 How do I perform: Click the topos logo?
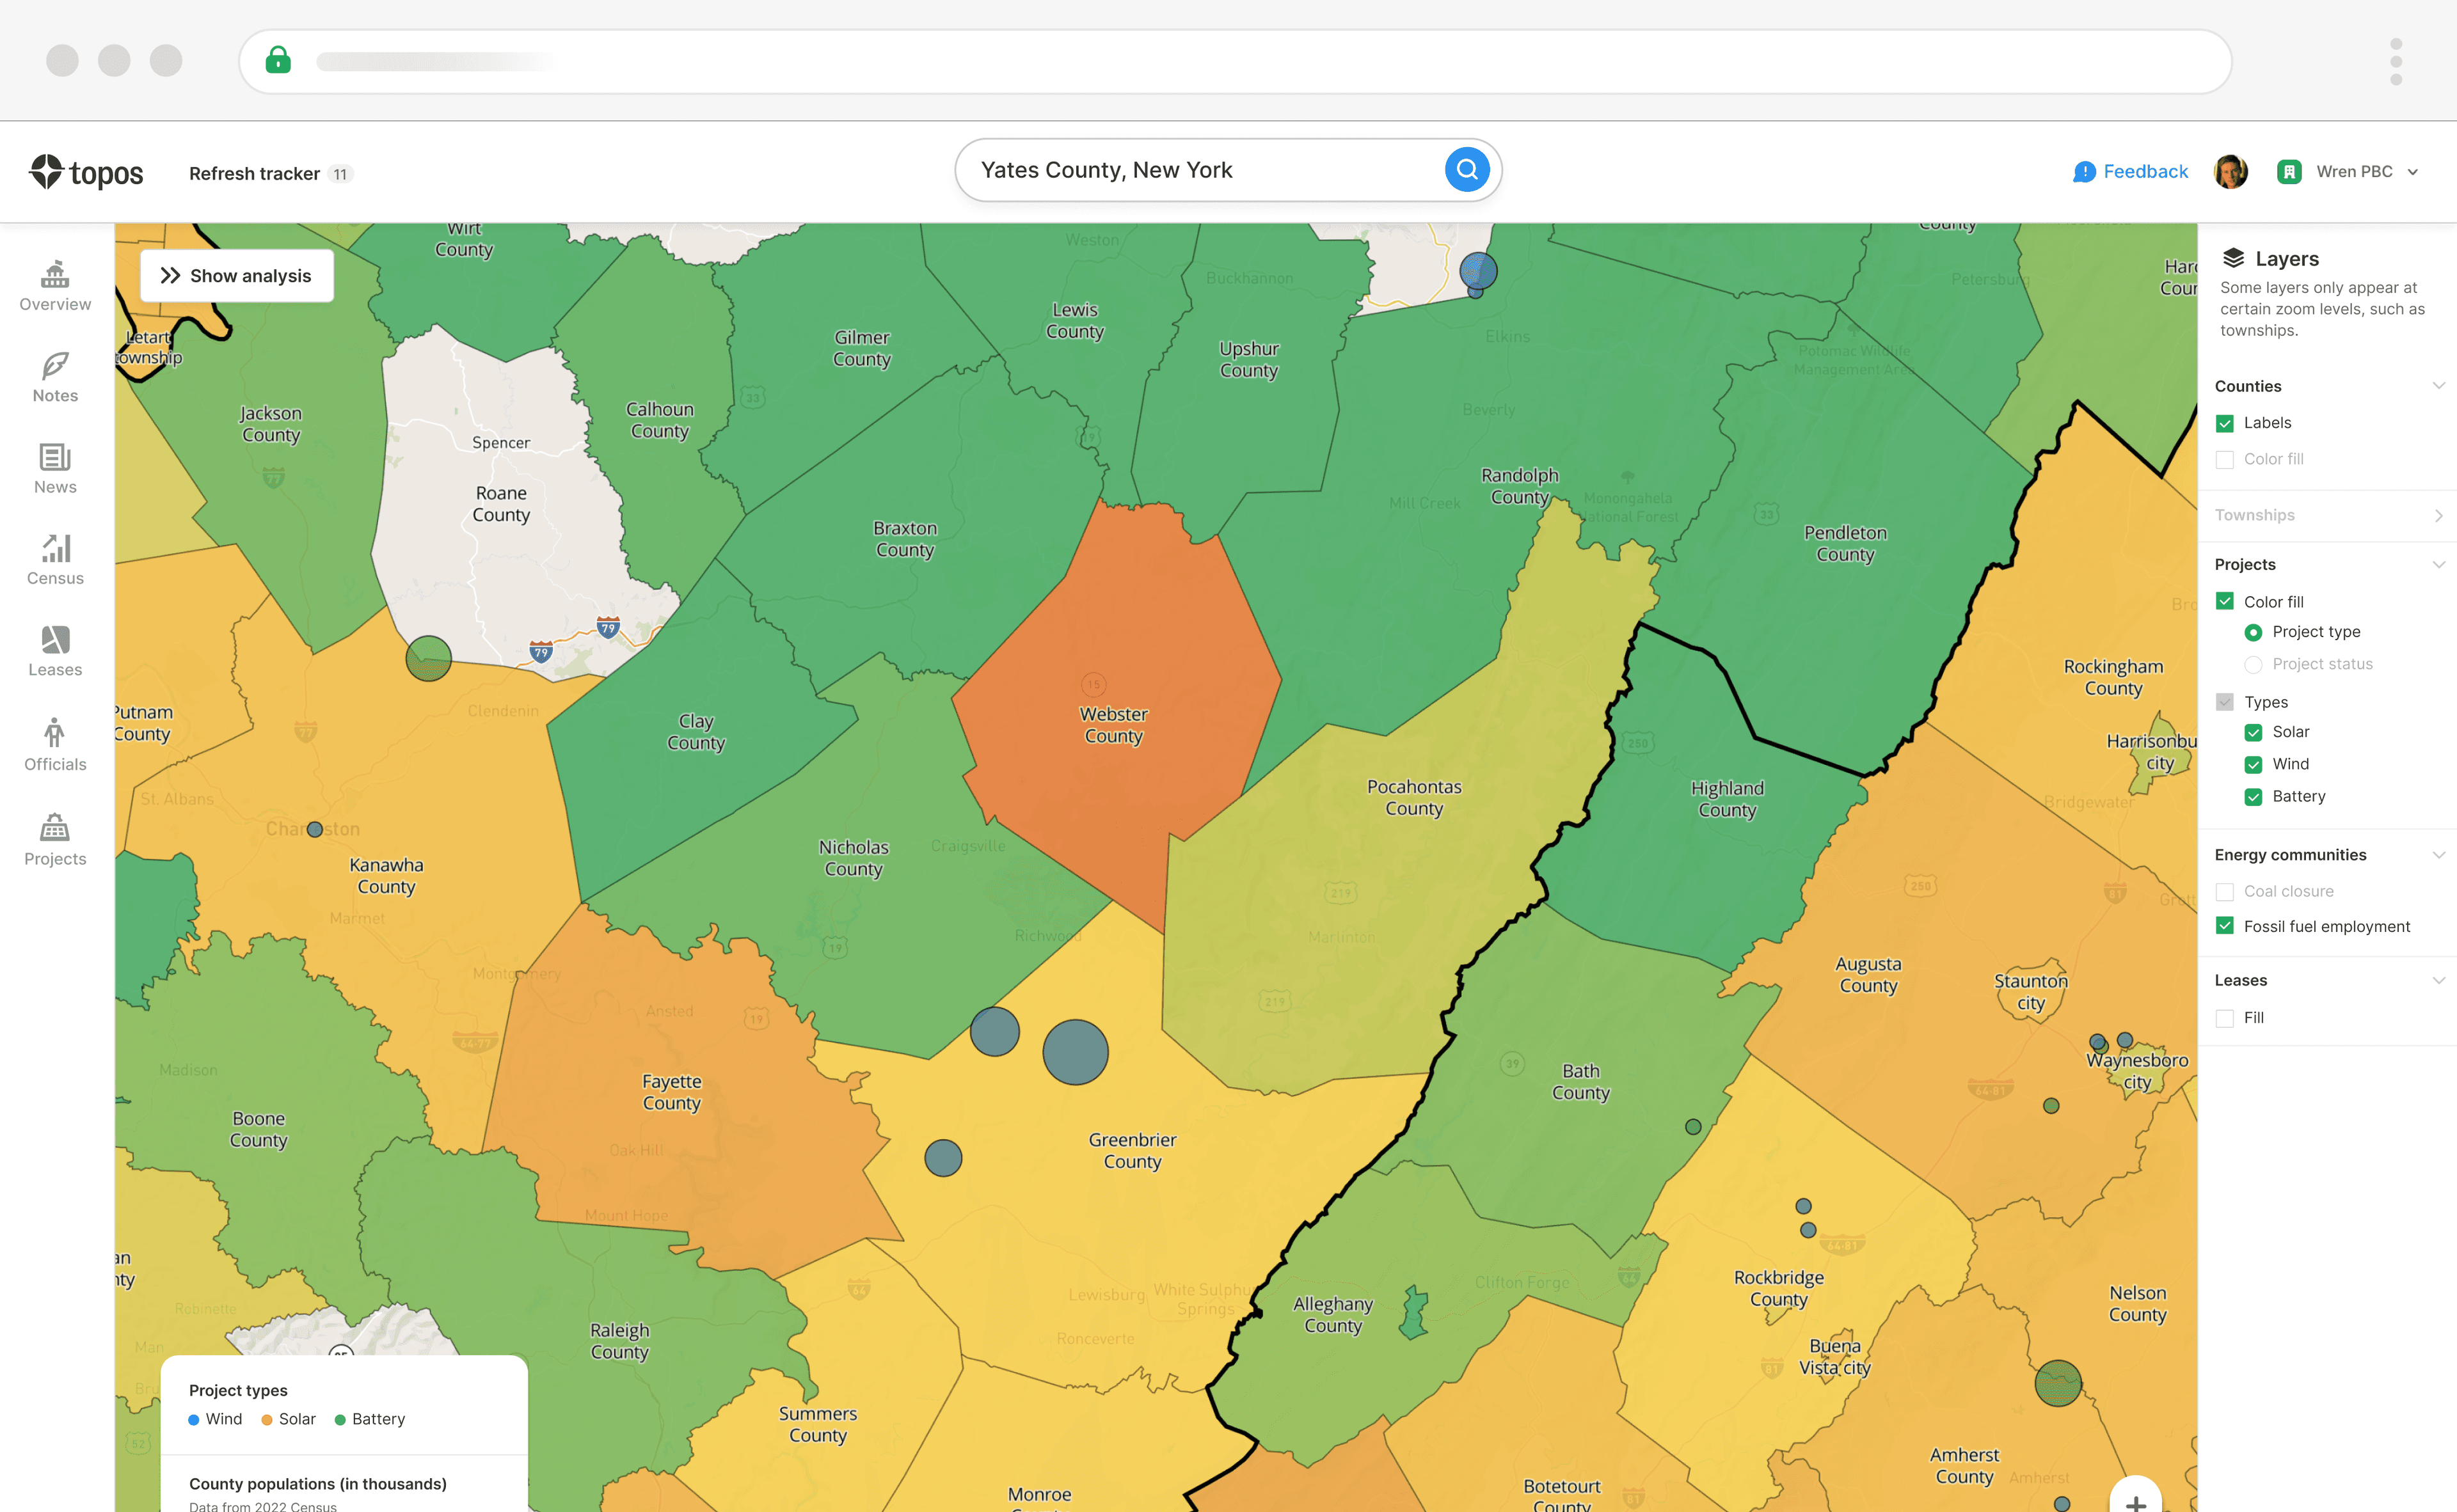pyautogui.click(x=86, y=172)
